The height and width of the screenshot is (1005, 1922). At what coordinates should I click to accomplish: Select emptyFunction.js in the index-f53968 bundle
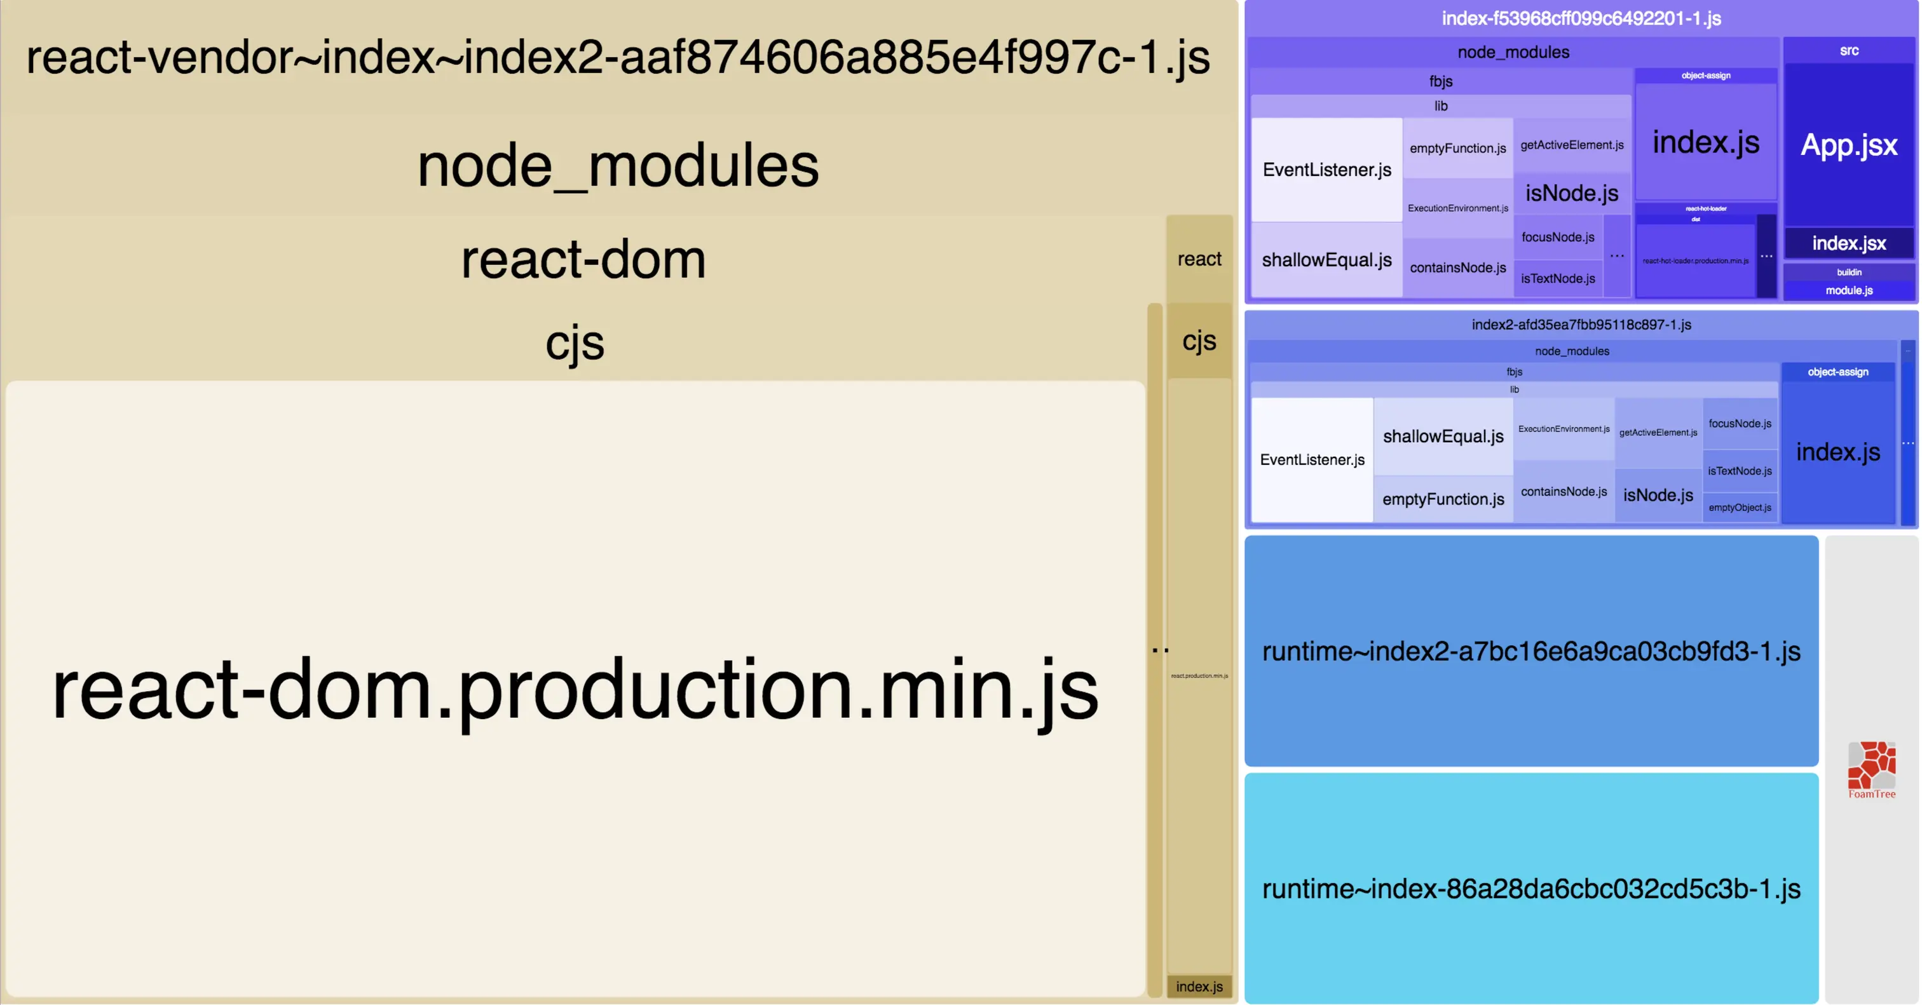click(1458, 147)
